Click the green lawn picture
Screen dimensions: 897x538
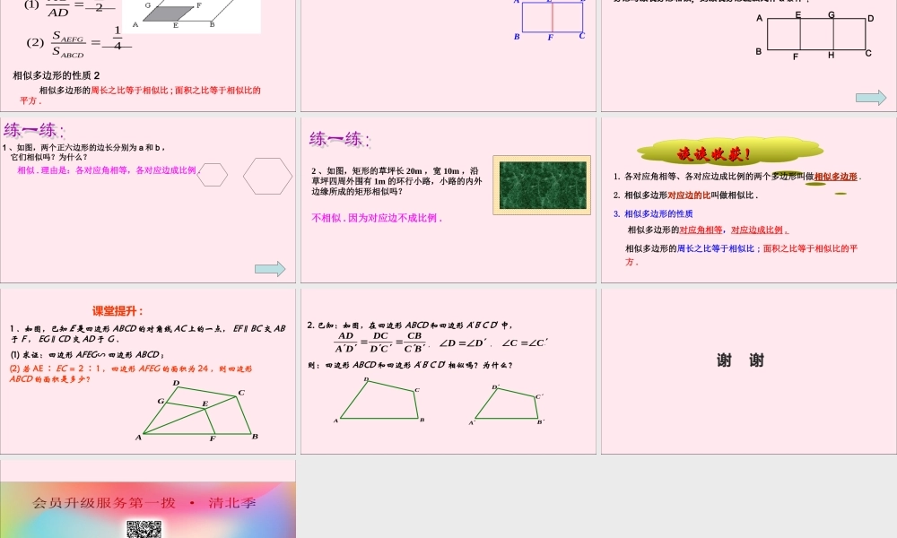click(542, 186)
